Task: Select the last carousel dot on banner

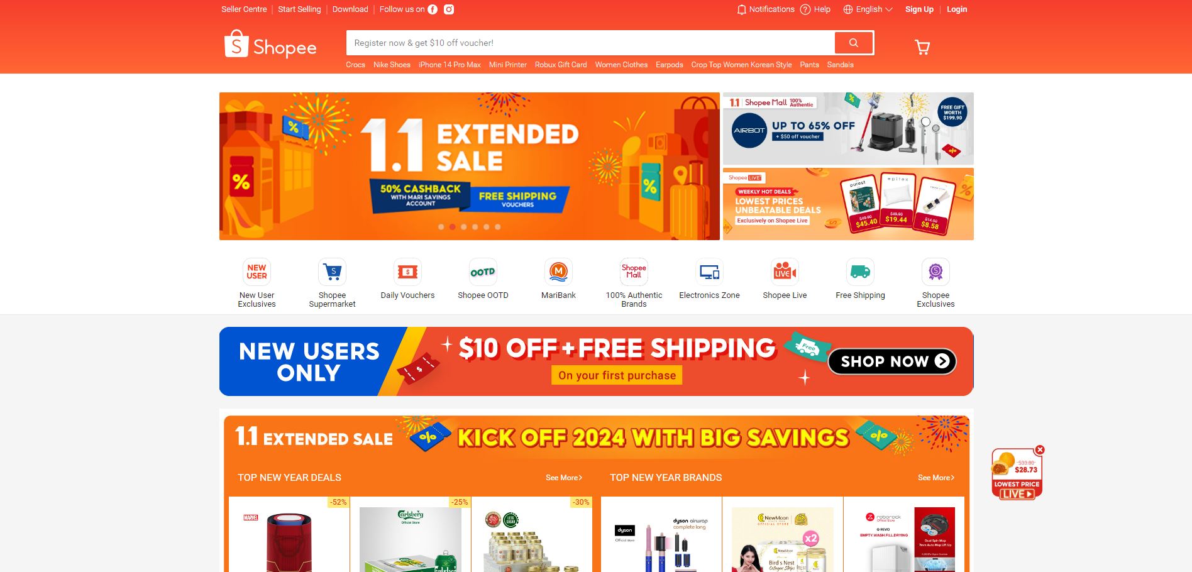Action: 497,227
